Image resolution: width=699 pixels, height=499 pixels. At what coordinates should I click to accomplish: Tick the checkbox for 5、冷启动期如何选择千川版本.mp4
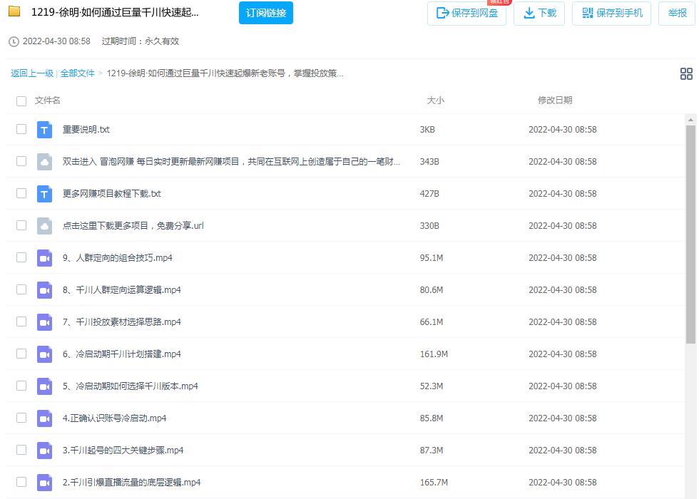click(x=21, y=386)
